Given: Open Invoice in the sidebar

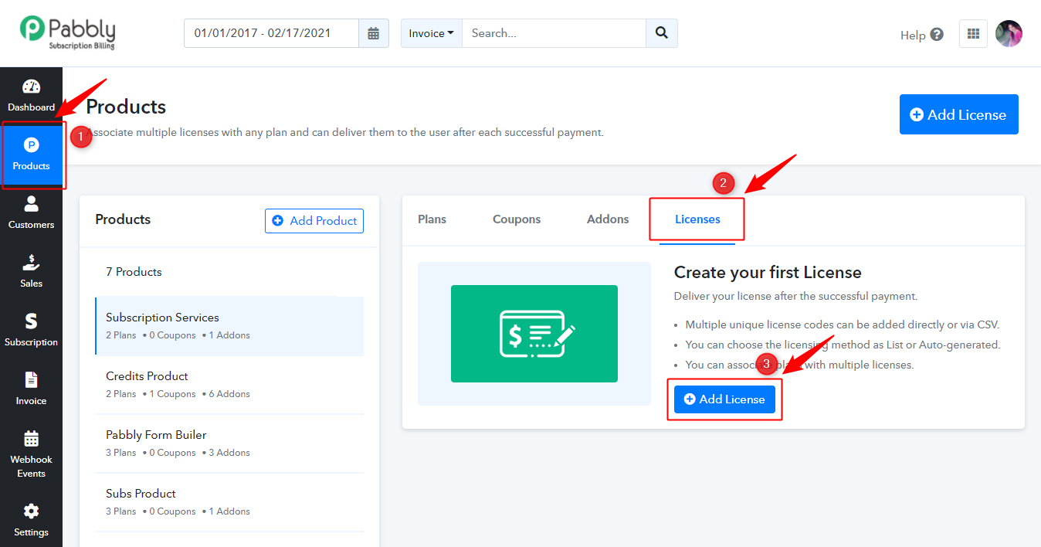Looking at the screenshot, I should (x=32, y=389).
